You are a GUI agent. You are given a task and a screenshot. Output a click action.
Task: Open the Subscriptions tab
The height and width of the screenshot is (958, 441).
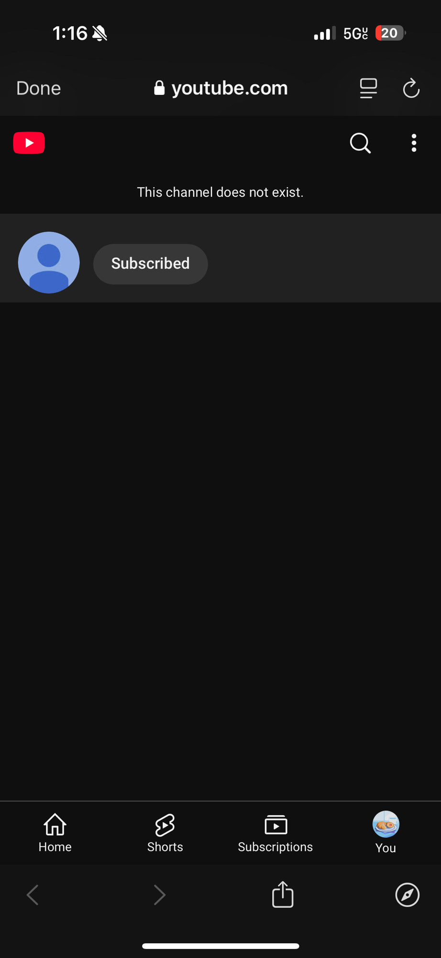click(x=276, y=833)
